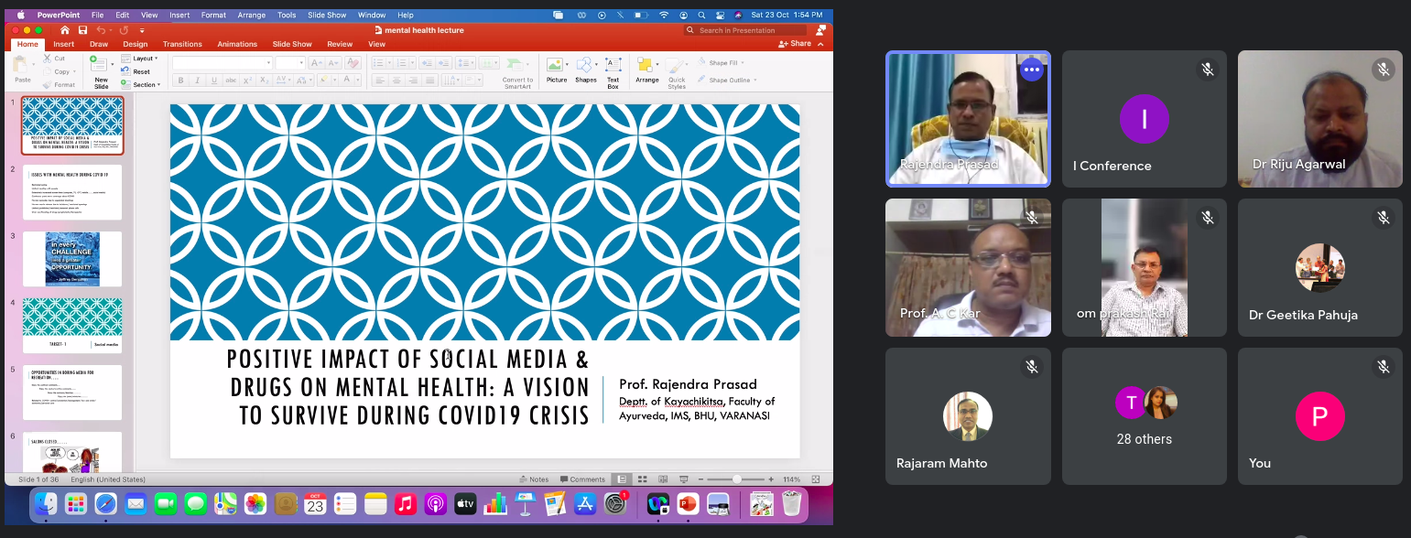Open the Arrange menu in menu bar

(251, 16)
